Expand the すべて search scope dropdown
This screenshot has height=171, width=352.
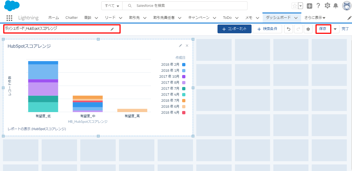click(x=112, y=6)
